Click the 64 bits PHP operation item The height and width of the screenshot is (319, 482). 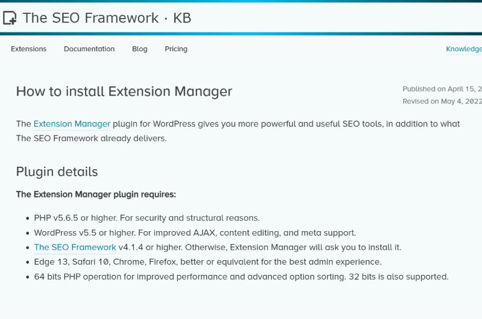coord(242,277)
